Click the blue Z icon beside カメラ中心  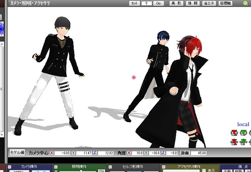(95, 153)
